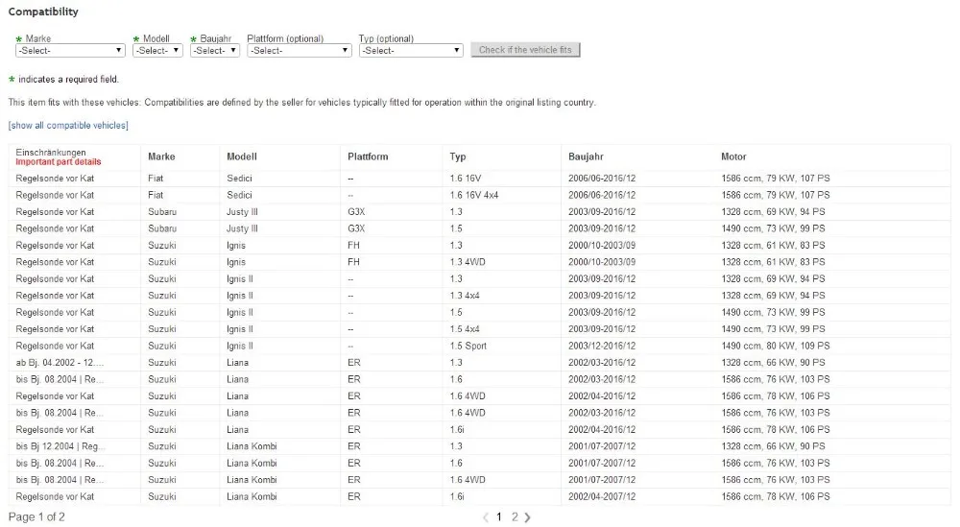The width and height of the screenshot is (960, 527).
Task: Click the 'bis Bj 12.2004 | Reg...' restriction cell
Action: coord(60,446)
